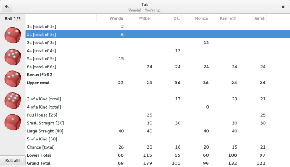Select the middle die showing three
The width and height of the screenshot is (290, 167).
(x=13, y=78)
